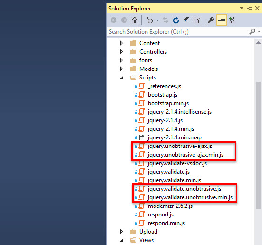The image size is (262, 245).
Task: Select jquery.validate.js file
Action: (x=169, y=172)
